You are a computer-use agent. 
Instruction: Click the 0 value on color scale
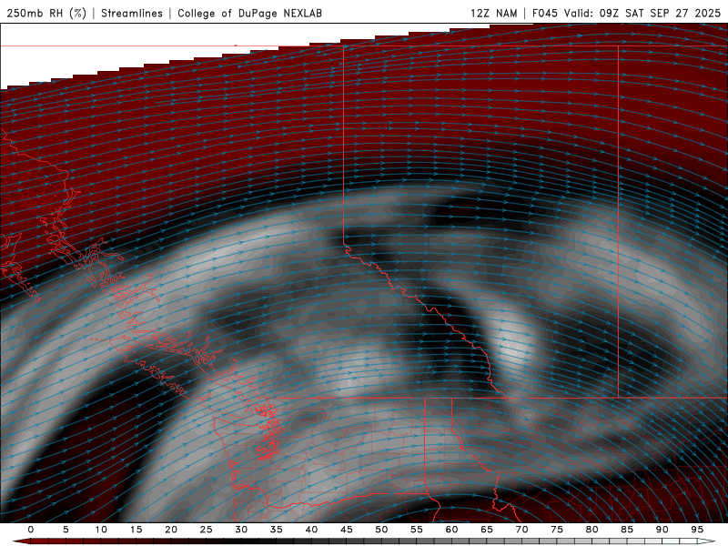click(x=31, y=530)
